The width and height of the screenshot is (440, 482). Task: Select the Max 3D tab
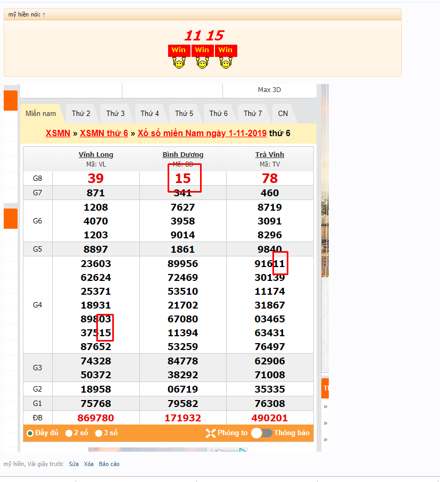click(269, 90)
